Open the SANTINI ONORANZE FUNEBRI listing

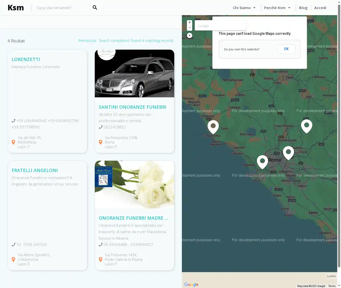point(132,107)
